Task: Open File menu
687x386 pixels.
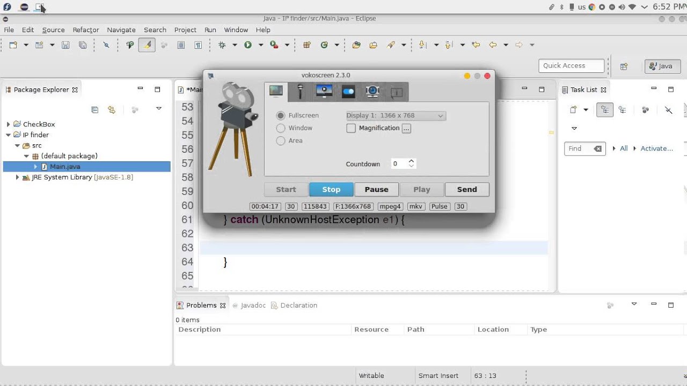Action: click(x=9, y=30)
